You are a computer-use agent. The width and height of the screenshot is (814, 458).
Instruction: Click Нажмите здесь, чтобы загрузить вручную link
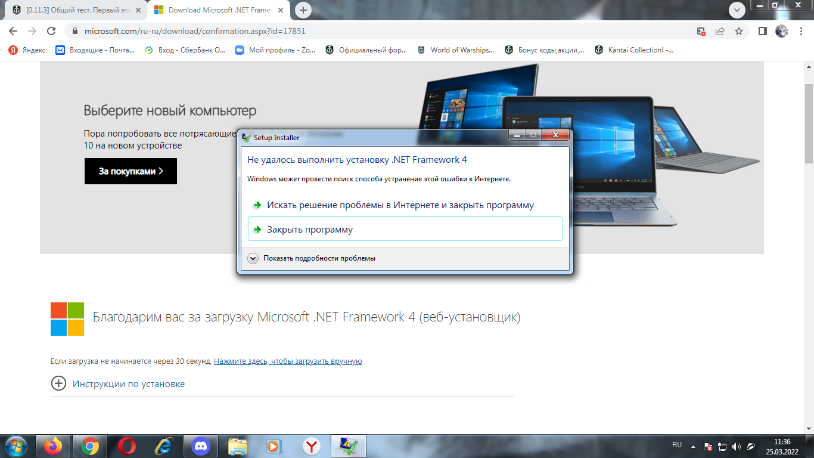[x=288, y=361]
